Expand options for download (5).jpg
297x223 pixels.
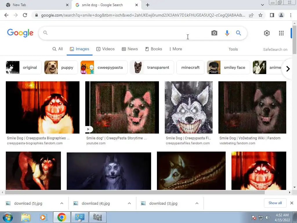[x=62, y=203]
